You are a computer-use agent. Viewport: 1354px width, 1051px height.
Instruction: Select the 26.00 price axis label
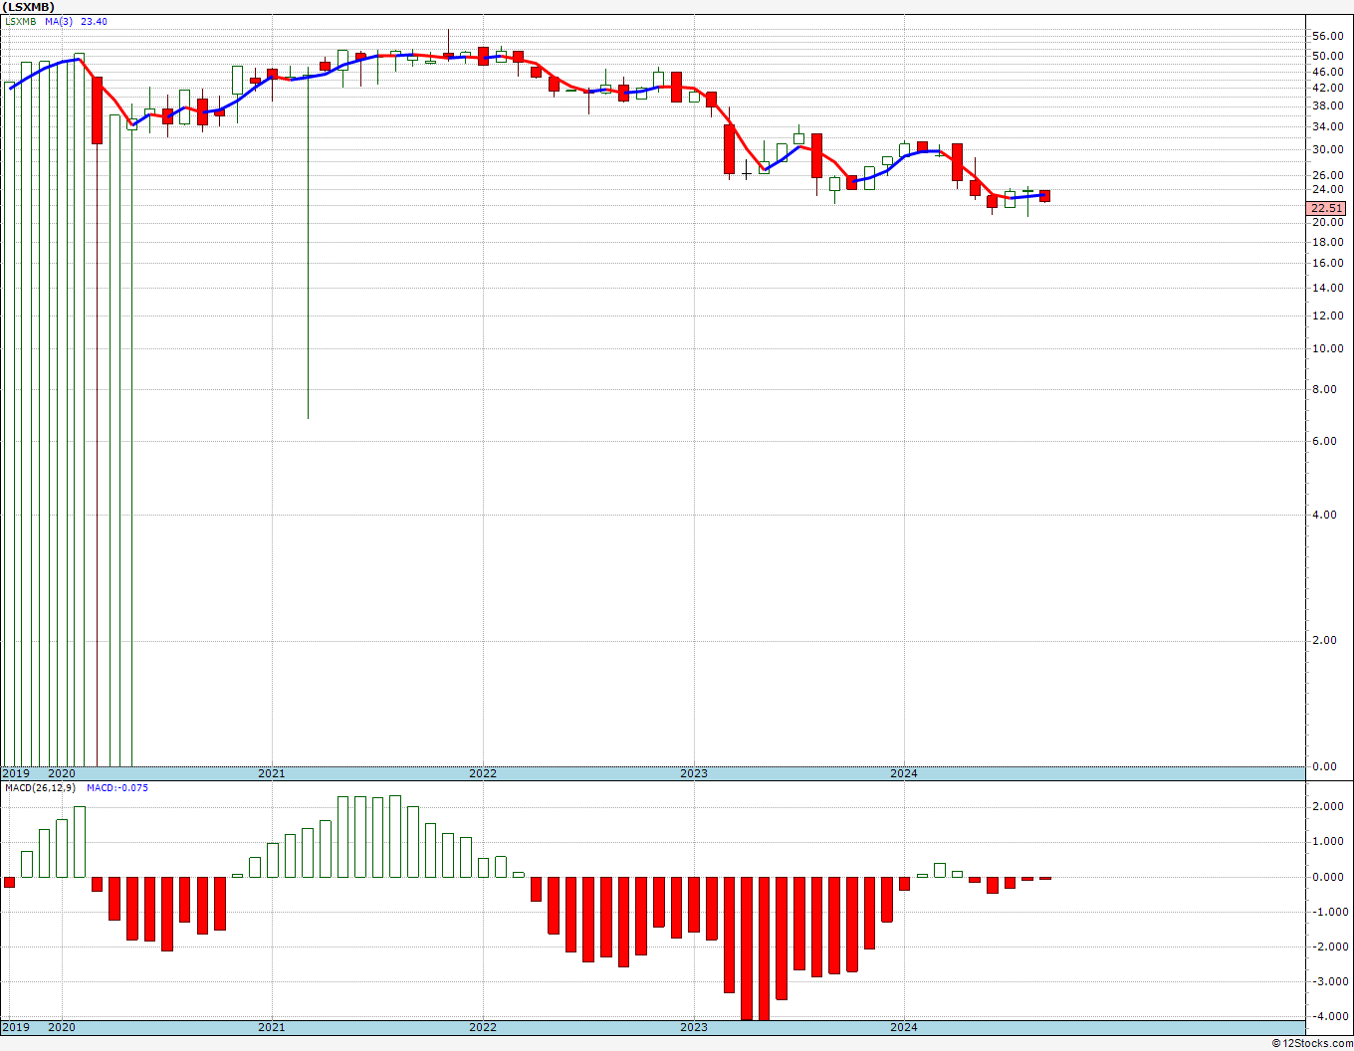(1328, 175)
